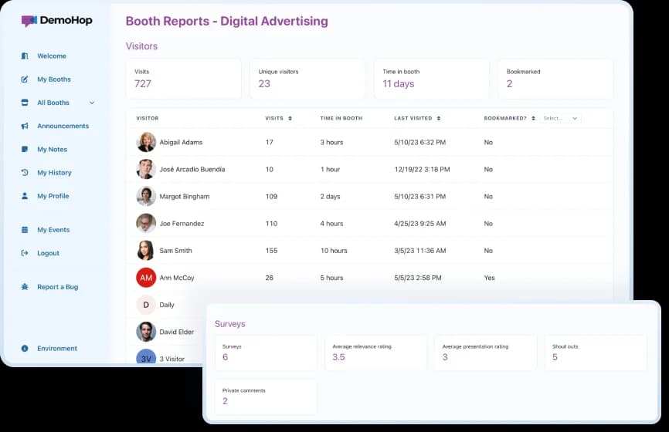This screenshot has width=669, height=432.
Task: Click the Surveys 6 stat card
Action: (x=266, y=353)
